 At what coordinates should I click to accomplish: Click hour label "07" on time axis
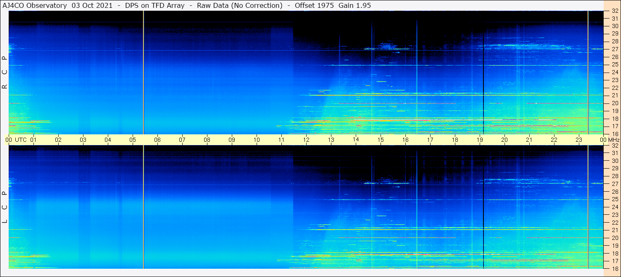point(182,140)
